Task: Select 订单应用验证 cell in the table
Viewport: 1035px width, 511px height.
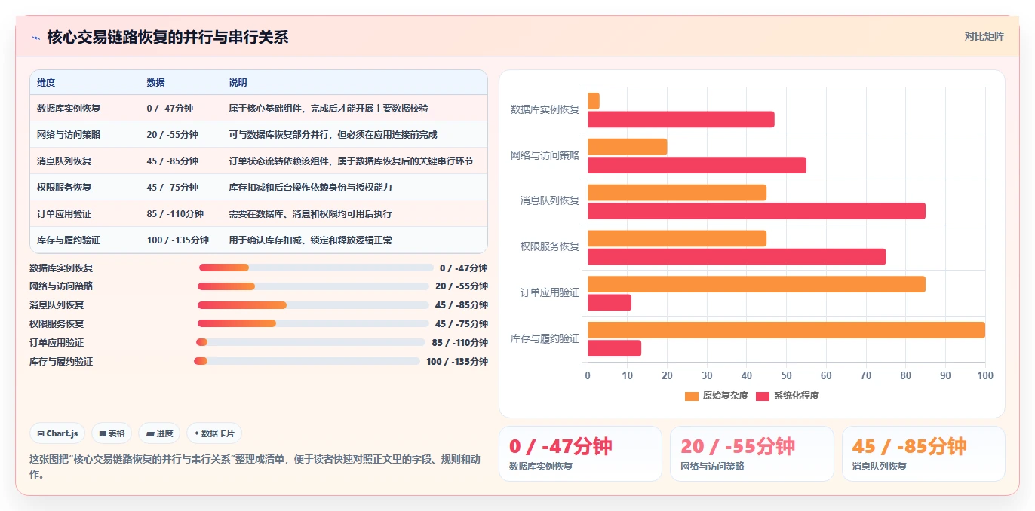Action: tap(64, 214)
